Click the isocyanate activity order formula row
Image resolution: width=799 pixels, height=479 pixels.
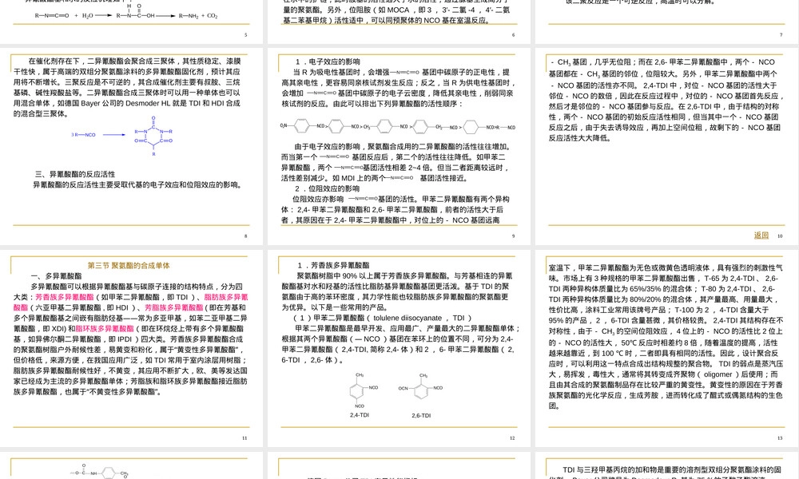[x=398, y=126]
